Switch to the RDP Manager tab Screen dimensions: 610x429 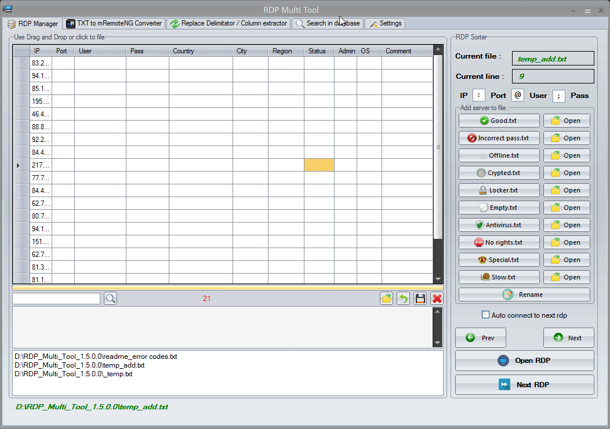[32, 24]
